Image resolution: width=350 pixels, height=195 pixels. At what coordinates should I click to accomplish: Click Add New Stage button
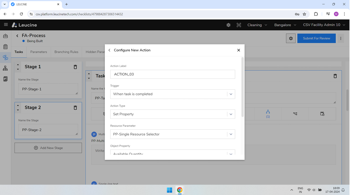click(48, 148)
